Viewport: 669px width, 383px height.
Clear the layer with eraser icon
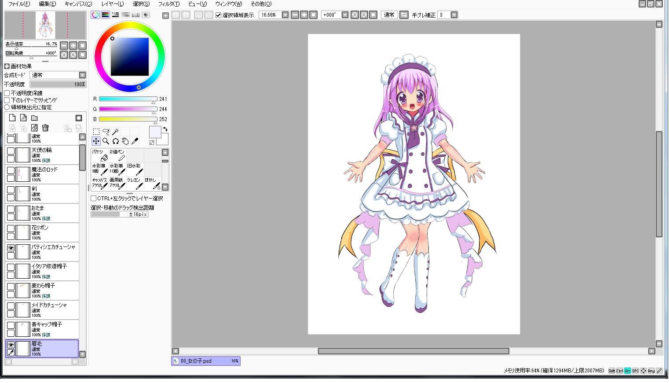point(34,128)
